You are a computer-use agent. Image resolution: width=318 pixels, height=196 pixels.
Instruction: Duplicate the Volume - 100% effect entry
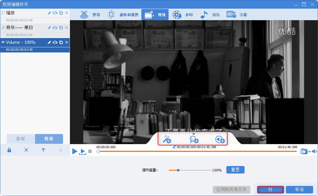[61, 42]
